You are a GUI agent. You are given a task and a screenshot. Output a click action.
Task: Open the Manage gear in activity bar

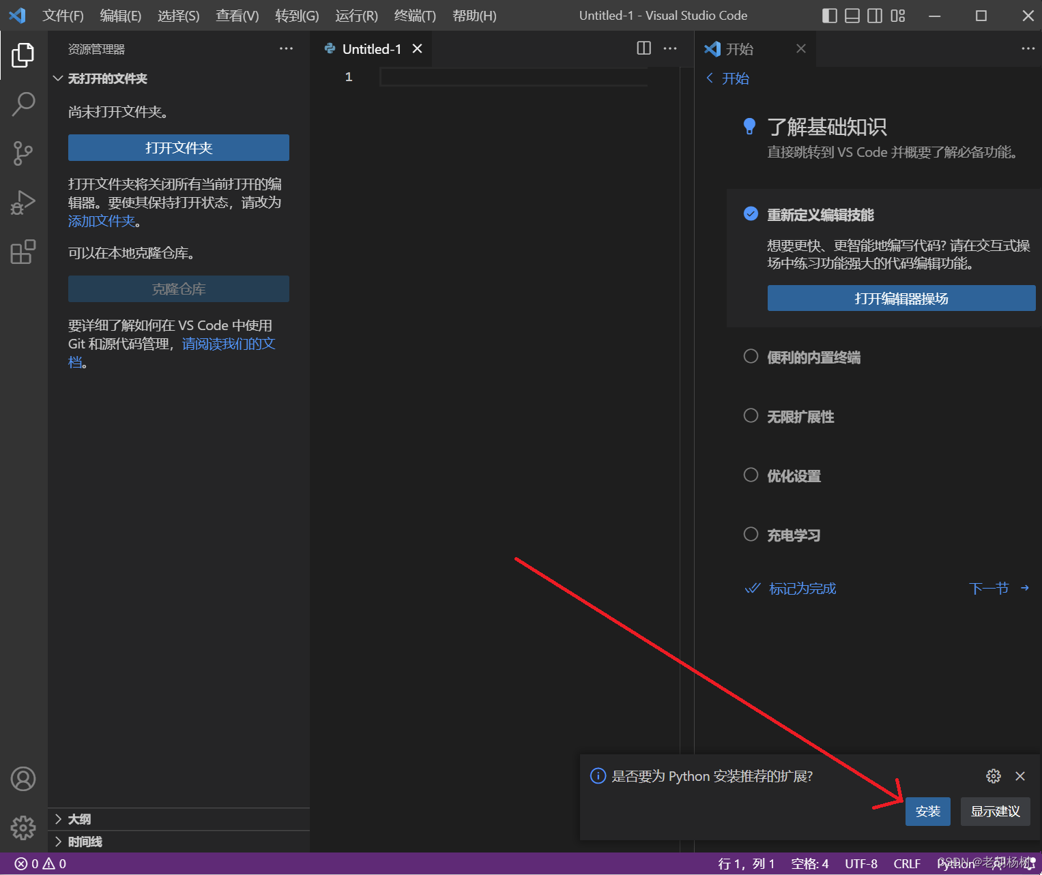pyautogui.click(x=23, y=828)
